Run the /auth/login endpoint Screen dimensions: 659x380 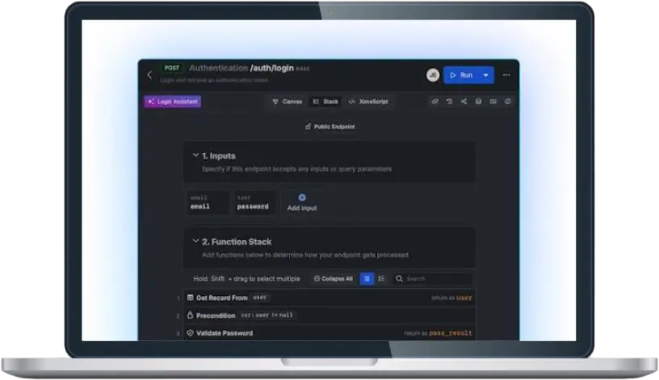coord(461,75)
